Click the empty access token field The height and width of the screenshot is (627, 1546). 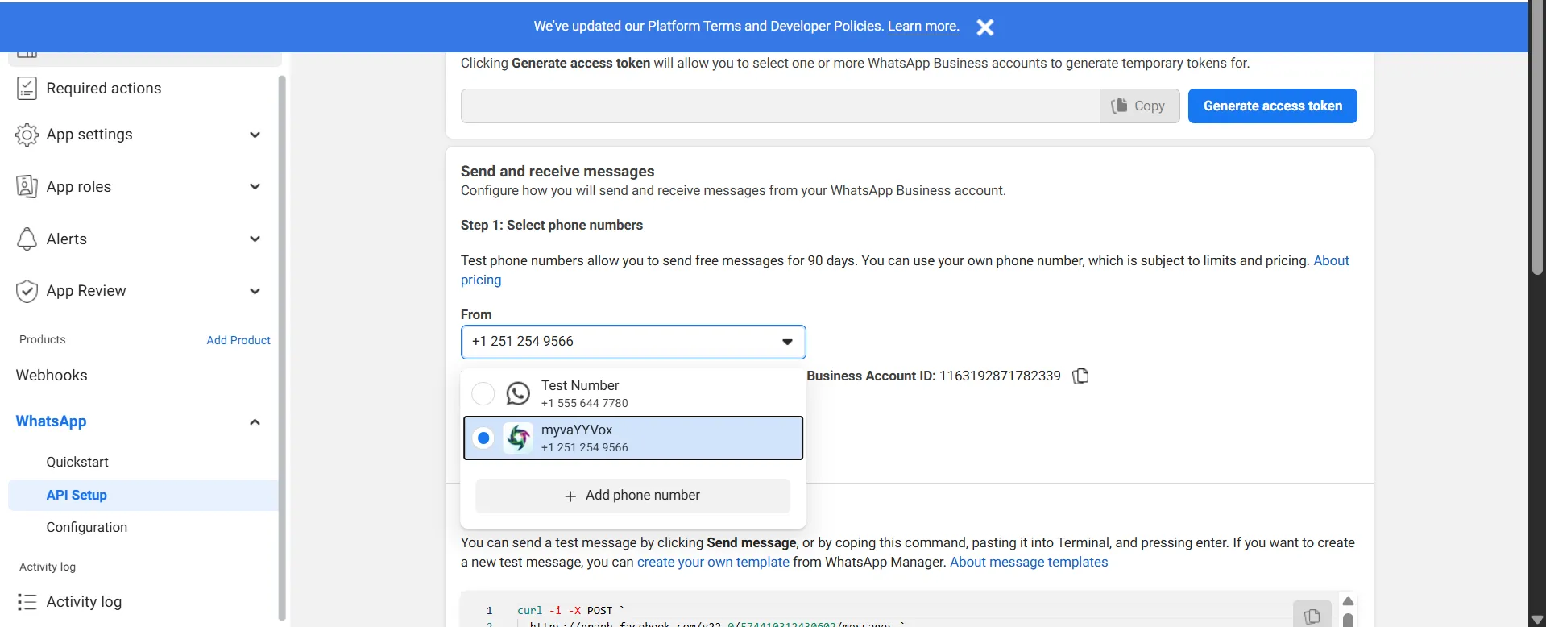[x=780, y=106]
